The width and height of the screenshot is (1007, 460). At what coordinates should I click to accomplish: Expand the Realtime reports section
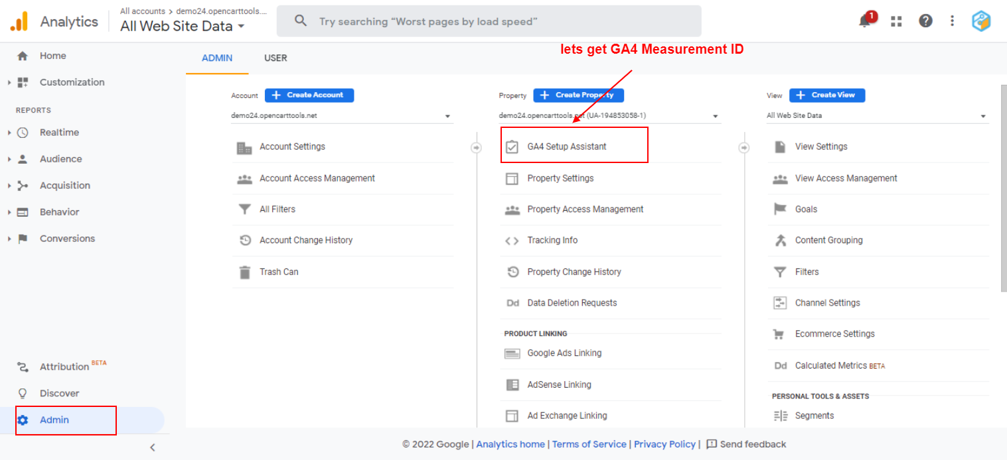(9, 133)
